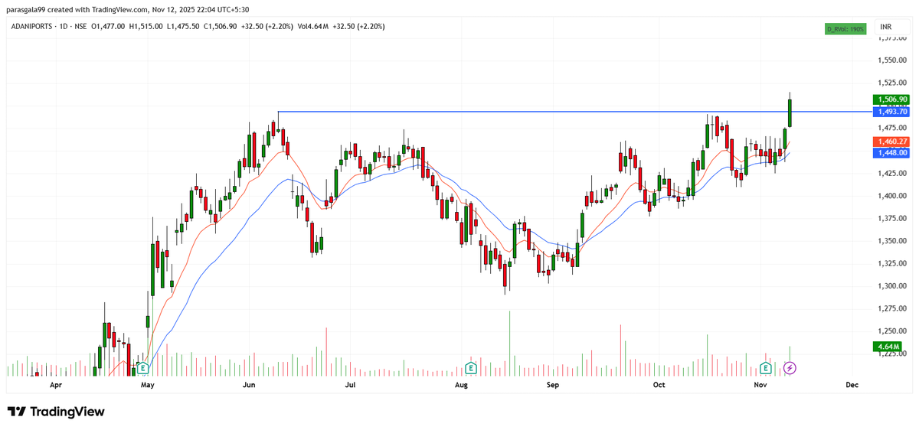Click the Nov label on time axis

click(x=760, y=386)
